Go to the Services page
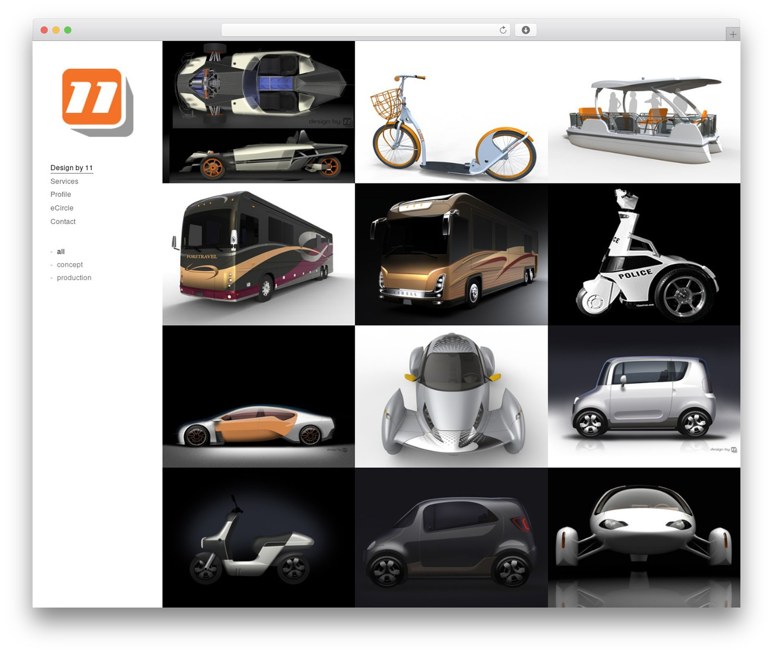 pos(65,182)
